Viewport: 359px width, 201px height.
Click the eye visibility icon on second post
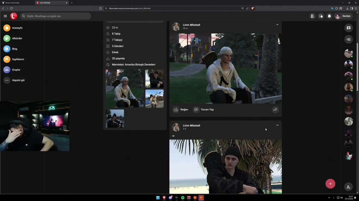click(x=173, y=136)
